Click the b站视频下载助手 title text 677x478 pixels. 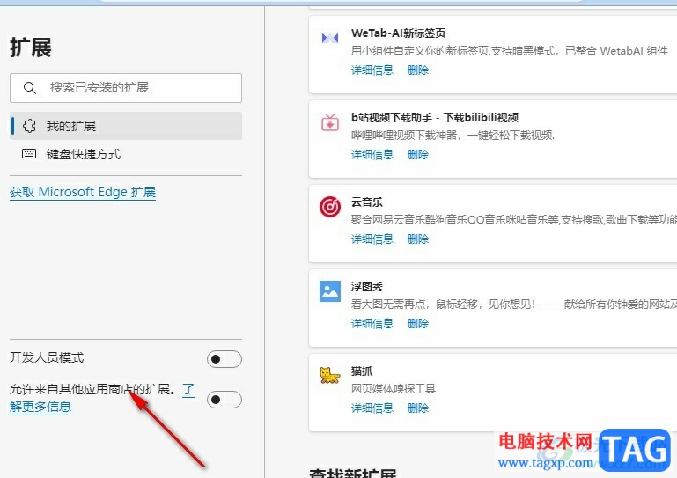pos(435,117)
